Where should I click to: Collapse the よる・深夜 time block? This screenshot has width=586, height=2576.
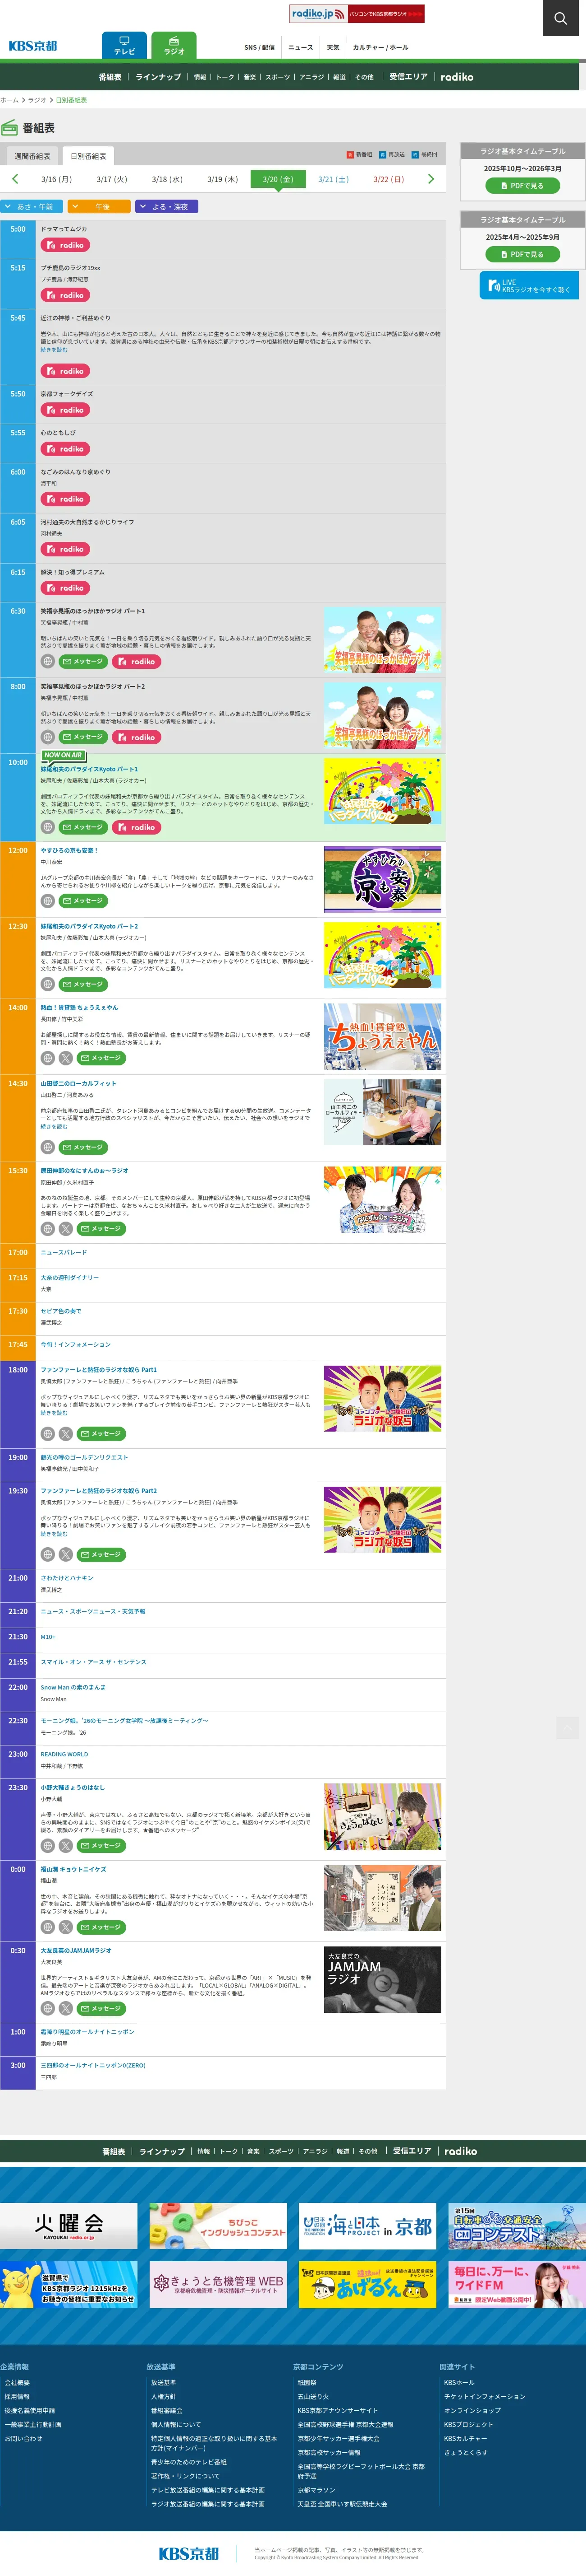coord(168,207)
